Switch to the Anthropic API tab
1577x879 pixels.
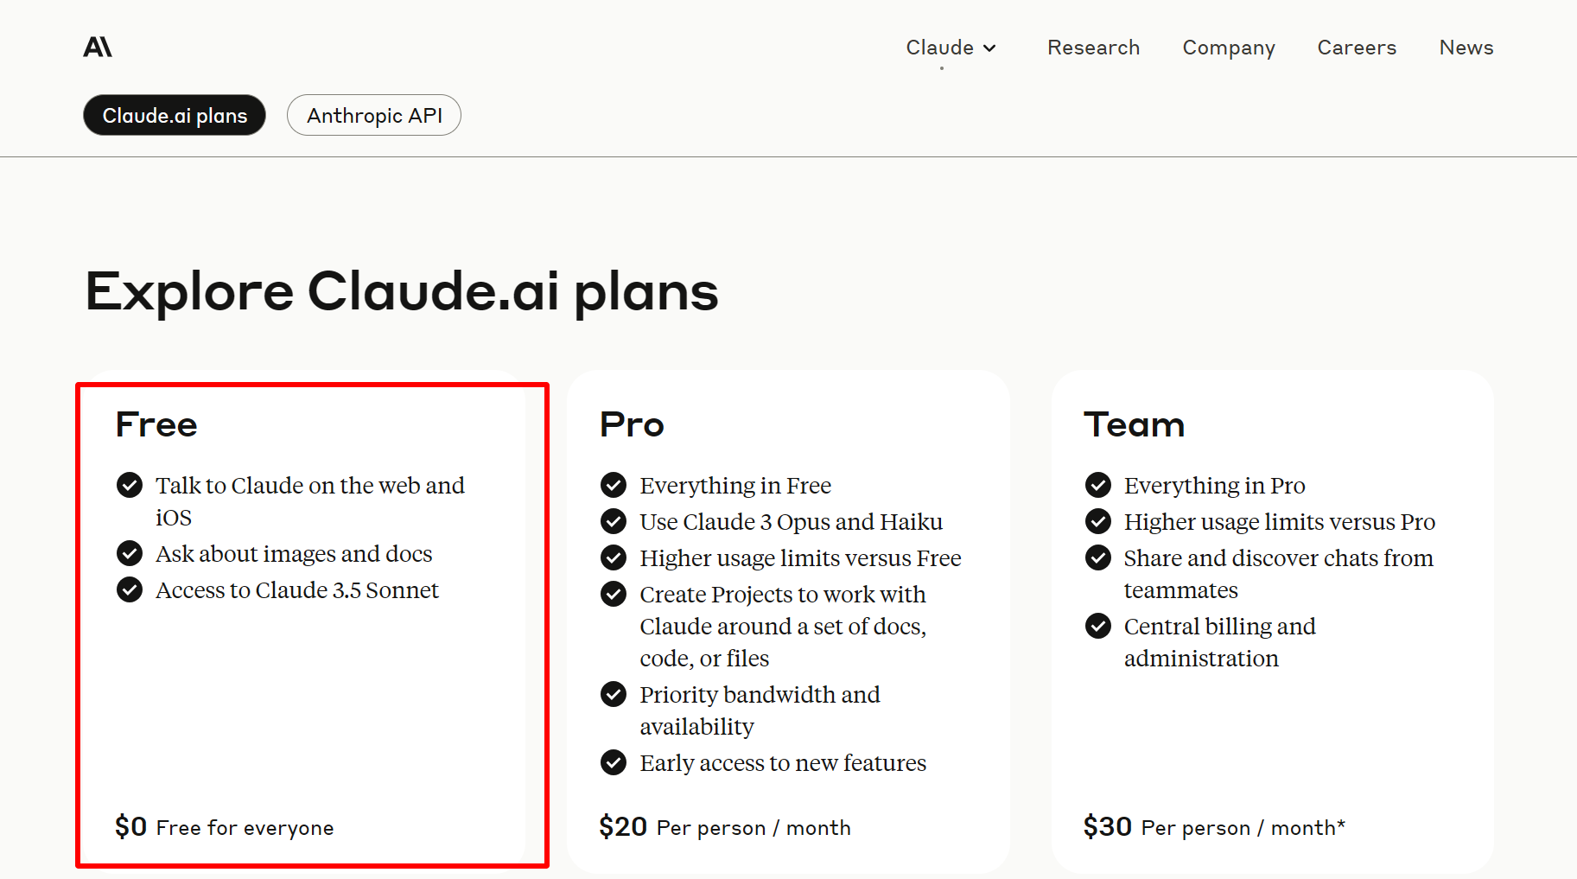374,115
